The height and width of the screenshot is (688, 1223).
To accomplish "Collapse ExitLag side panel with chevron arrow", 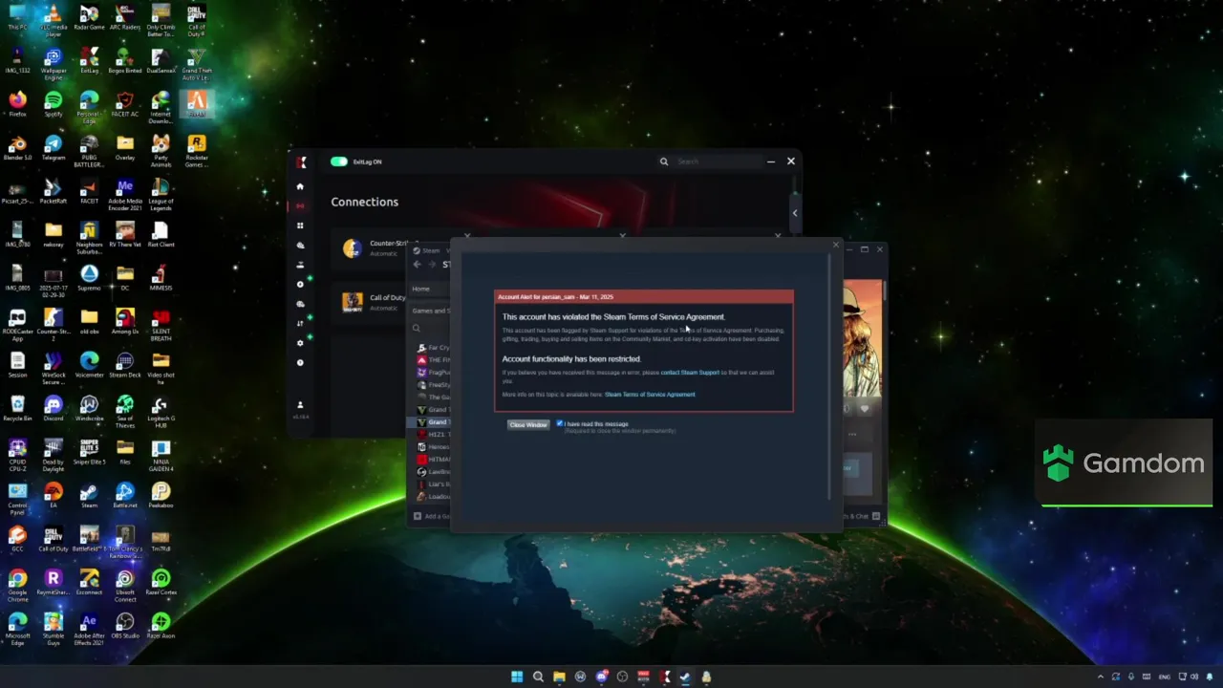I will click(x=795, y=213).
